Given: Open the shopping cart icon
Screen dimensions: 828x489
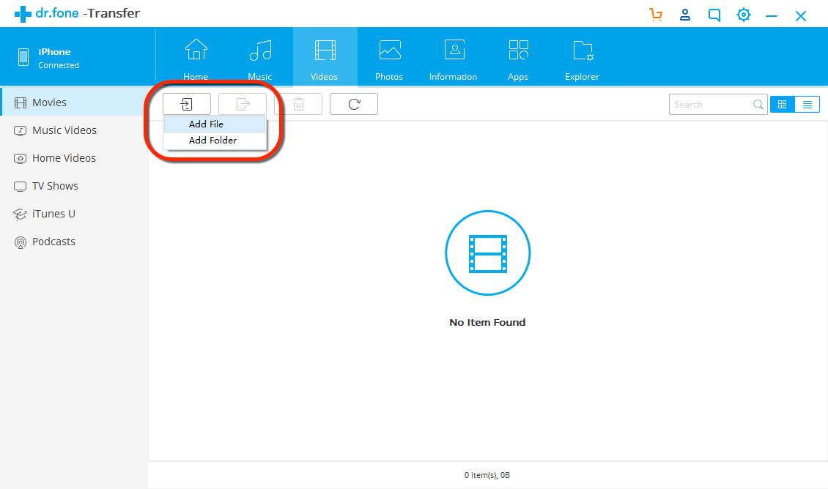Looking at the screenshot, I should (x=656, y=15).
